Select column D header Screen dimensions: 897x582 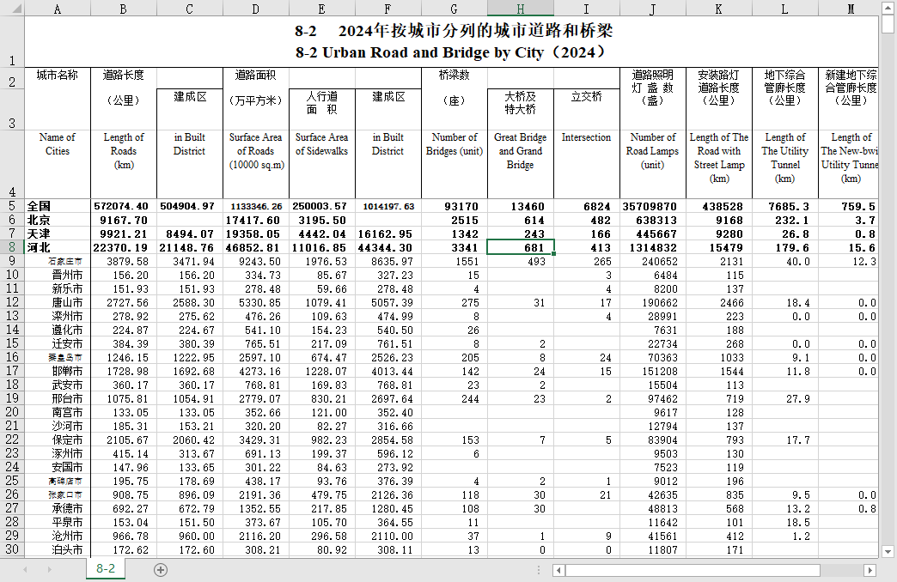click(x=256, y=9)
